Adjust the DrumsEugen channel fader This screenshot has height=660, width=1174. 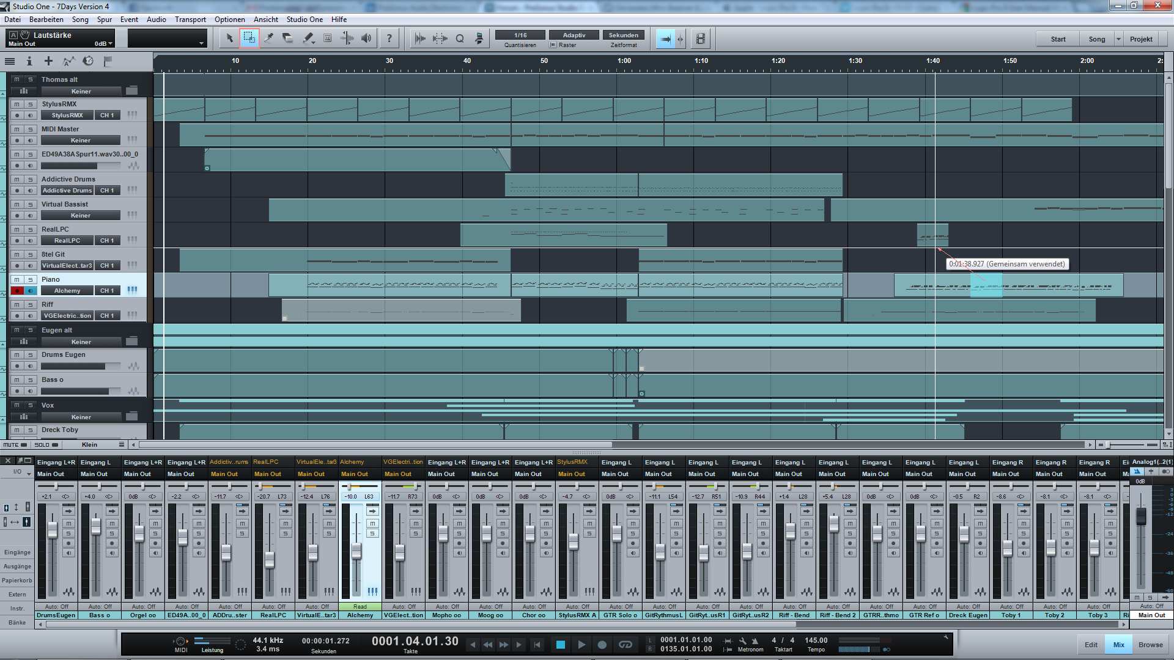pyautogui.click(x=52, y=530)
